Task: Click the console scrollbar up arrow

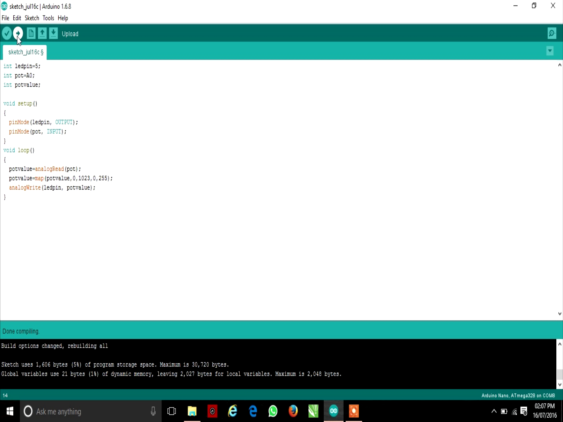Action: click(559, 344)
